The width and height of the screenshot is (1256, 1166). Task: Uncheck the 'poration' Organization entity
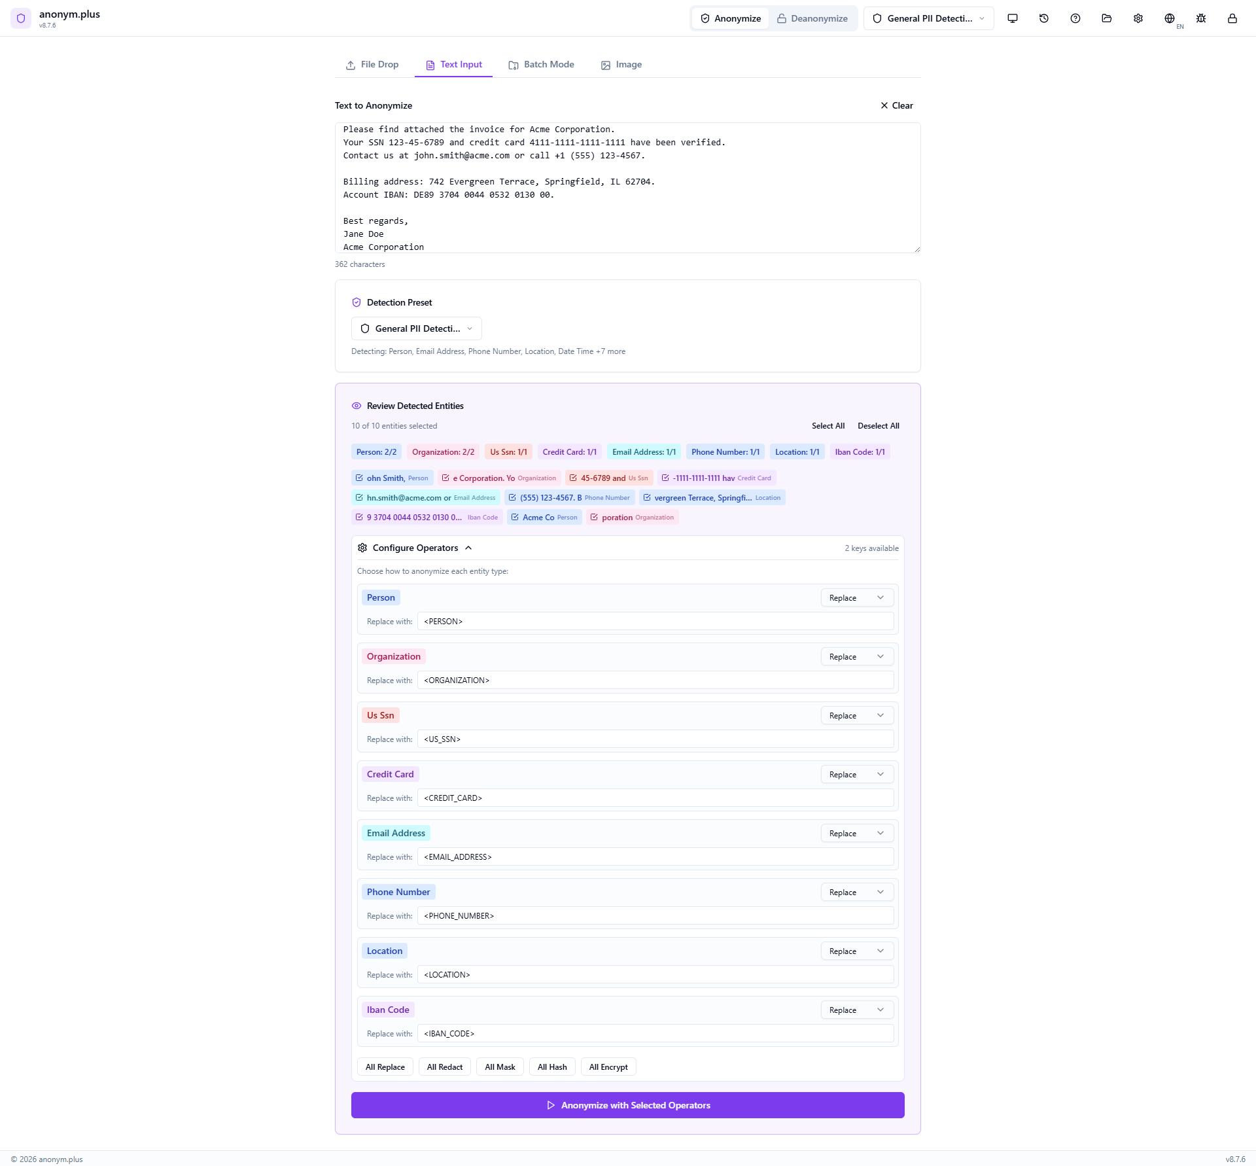594,517
